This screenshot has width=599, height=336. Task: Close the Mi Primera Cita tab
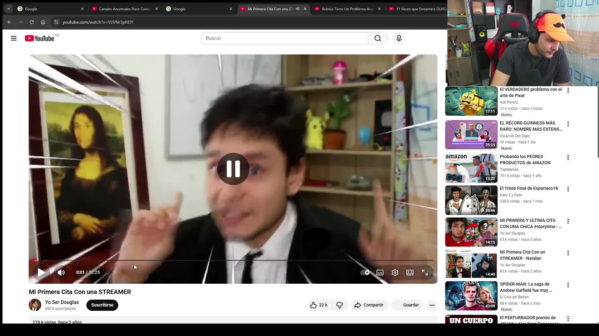pos(305,9)
